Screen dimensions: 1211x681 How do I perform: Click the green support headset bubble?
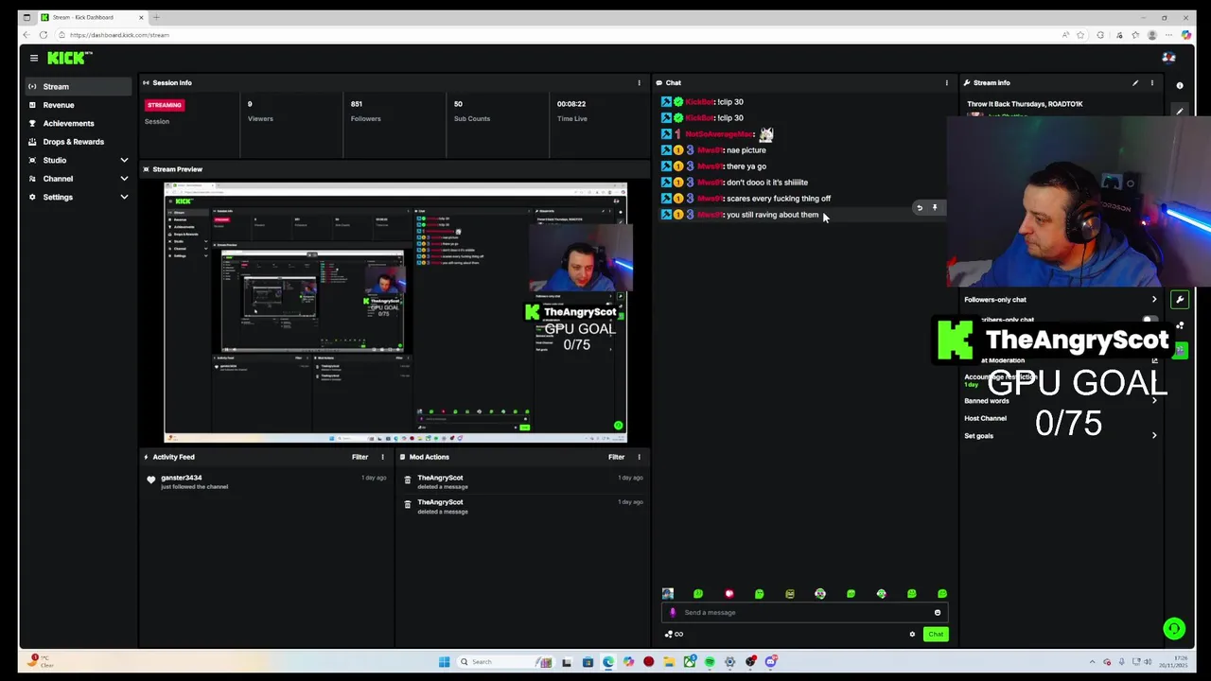point(1174,628)
